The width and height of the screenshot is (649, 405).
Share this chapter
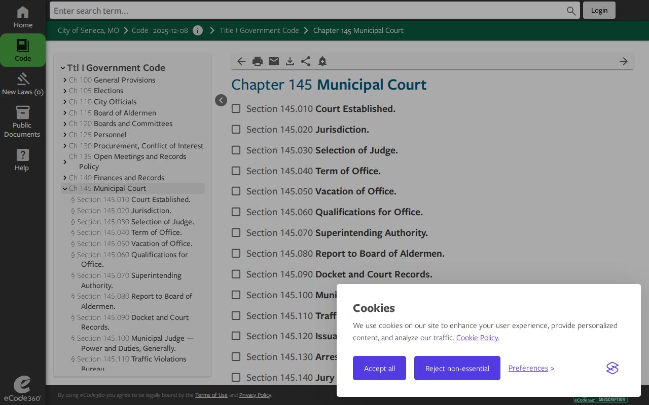[x=306, y=61]
